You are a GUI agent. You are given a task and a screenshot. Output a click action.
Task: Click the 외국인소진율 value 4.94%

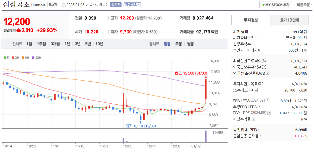[x=301, y=73]
